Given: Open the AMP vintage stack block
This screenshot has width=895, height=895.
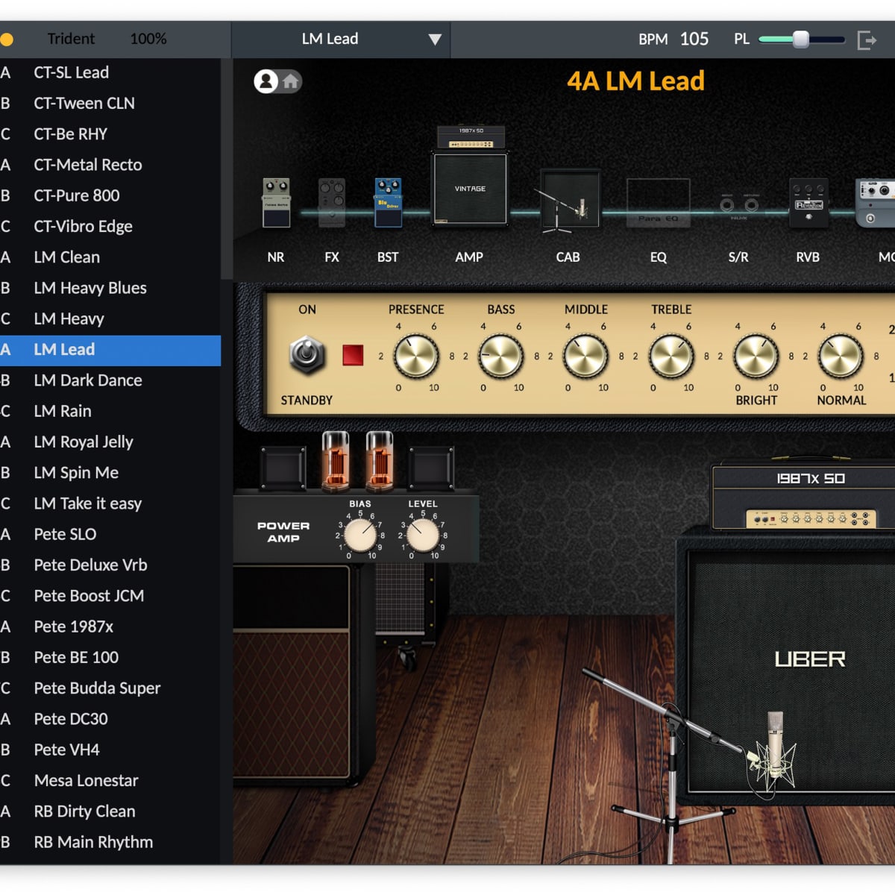Looking at the screenshot, I should pyautogui.click(x=470, y=186).
